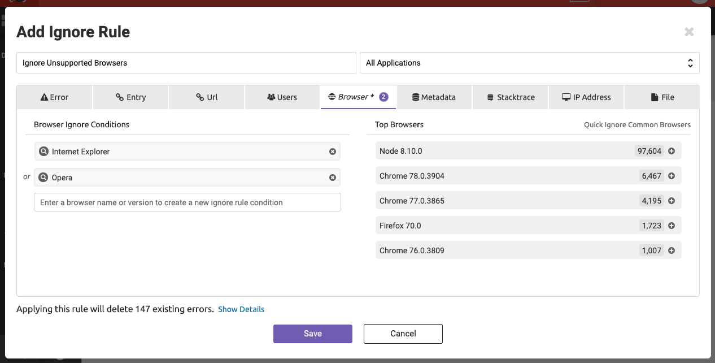Open the Metadata tab
This screenshot has height=363, width=715.
(x=434, y=97)
